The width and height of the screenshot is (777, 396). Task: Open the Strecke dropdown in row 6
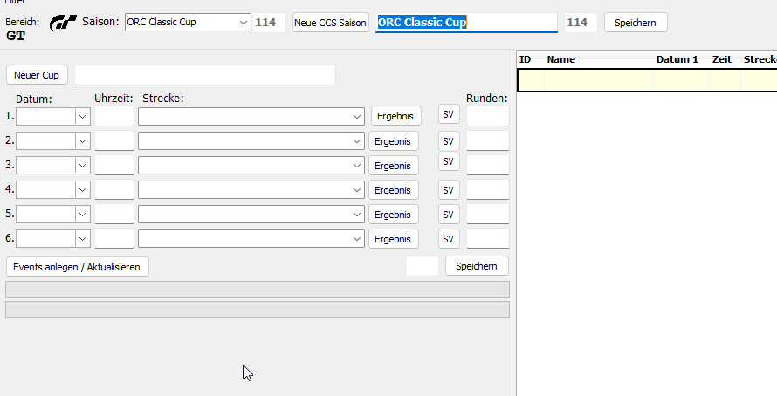click(357, 239)
